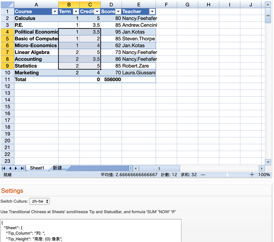Image resolution: width=274 pixels, height=242 pixels.
Task: Click previous sheet navigation arrow
Action: point(10,168)
